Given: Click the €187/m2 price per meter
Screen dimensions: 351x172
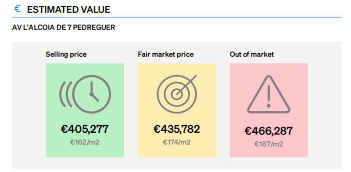Looking at the screenshot, I should [x=269, y=144].
